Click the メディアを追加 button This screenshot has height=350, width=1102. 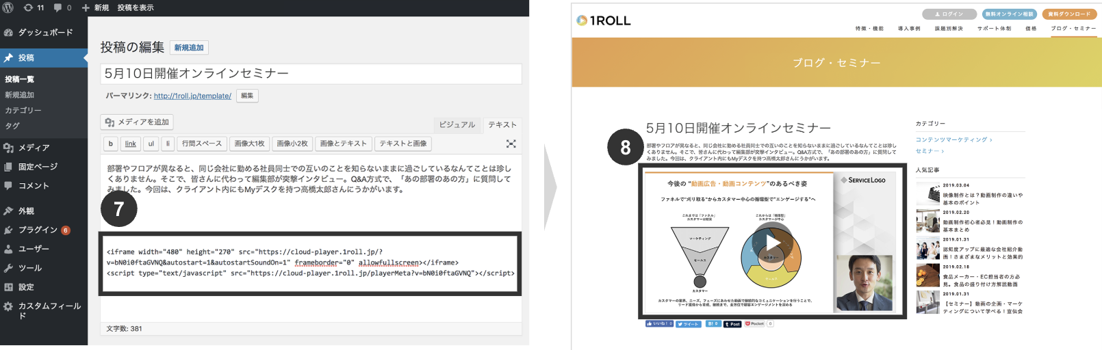pyautogui.click(x=137, y=122)
